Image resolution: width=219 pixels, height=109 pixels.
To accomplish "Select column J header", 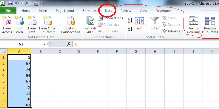I will (x=193, y=51).
